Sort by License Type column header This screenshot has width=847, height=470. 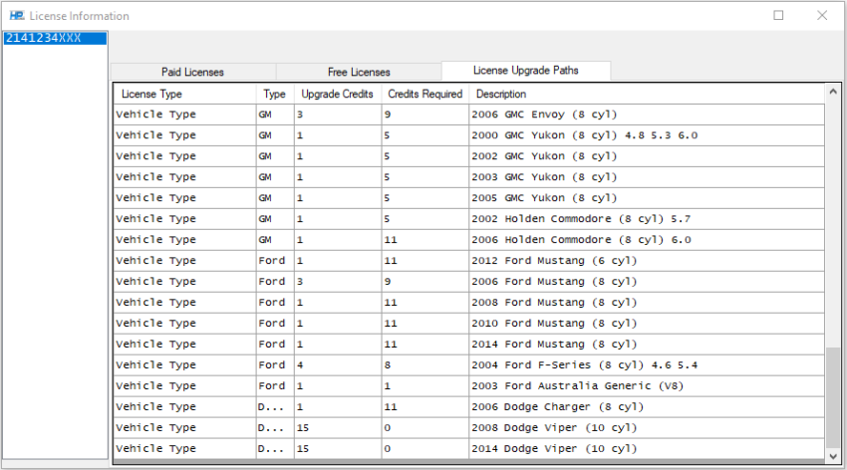(x=184, y=94)
